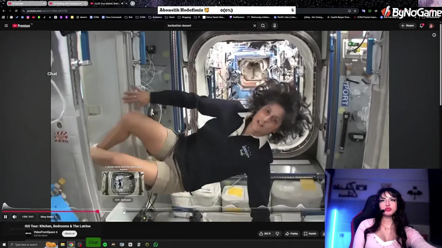Mute the video with the volume icon
The width and height of the screenshot is (442, 248).
pos(15,217)
